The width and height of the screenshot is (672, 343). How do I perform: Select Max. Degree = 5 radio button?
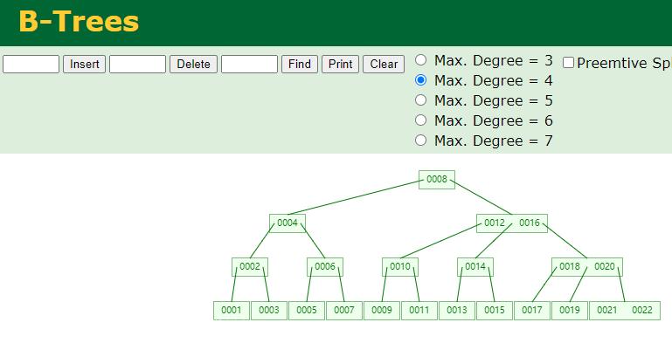coord(421,100)
